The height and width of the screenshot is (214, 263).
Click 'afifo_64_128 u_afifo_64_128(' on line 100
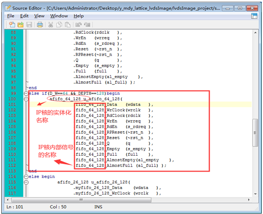click(86, 99)
